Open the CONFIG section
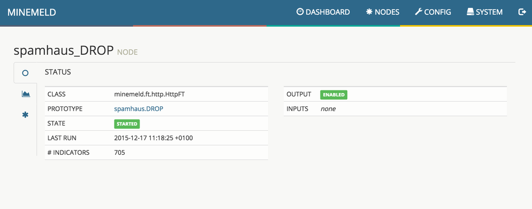The height and width of the screenshot is (209, 532). pos(433,12)
